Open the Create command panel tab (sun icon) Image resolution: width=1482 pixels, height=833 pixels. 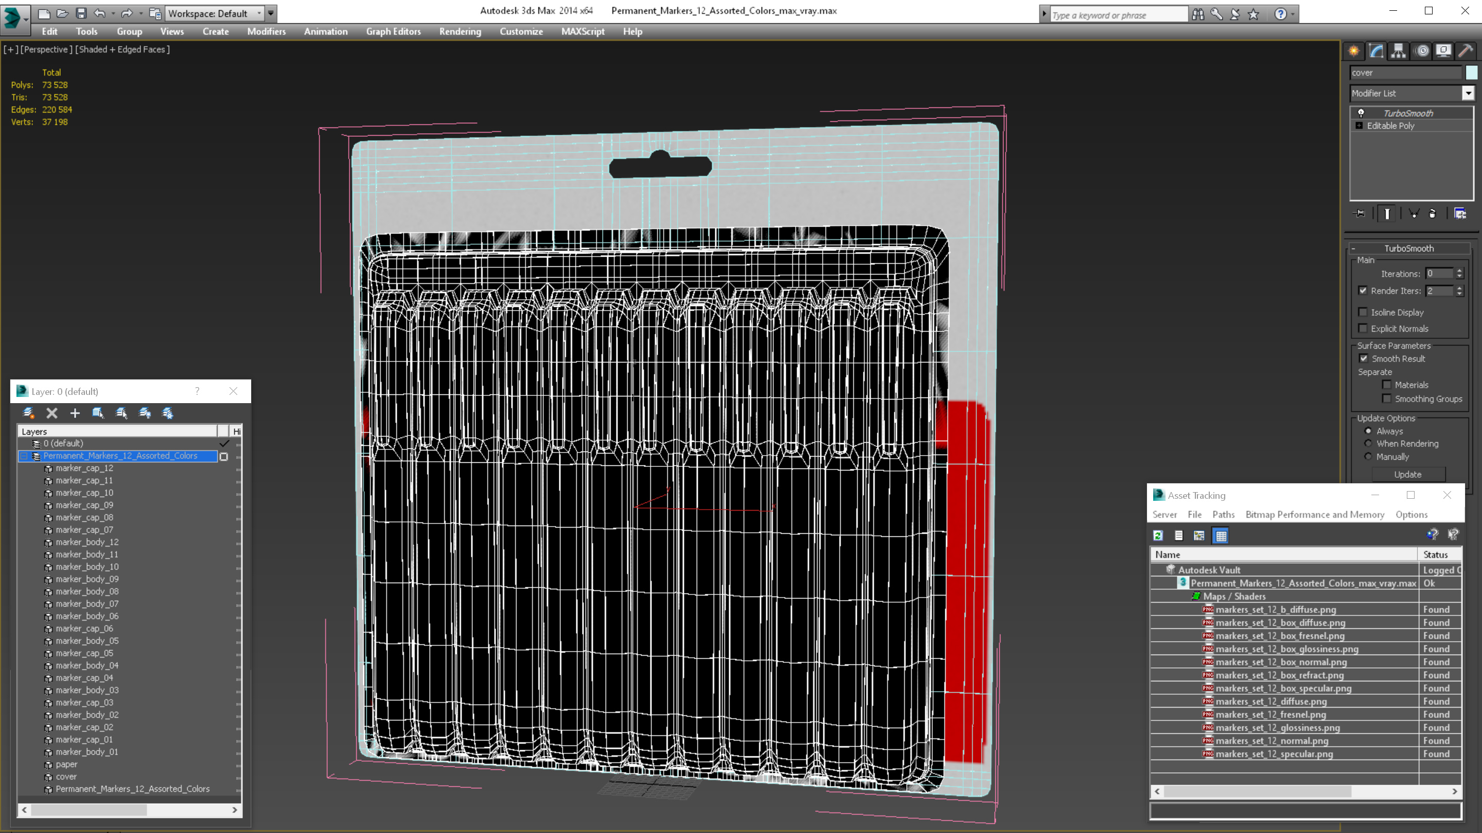pyautogui.click(x=1354, y=51)
